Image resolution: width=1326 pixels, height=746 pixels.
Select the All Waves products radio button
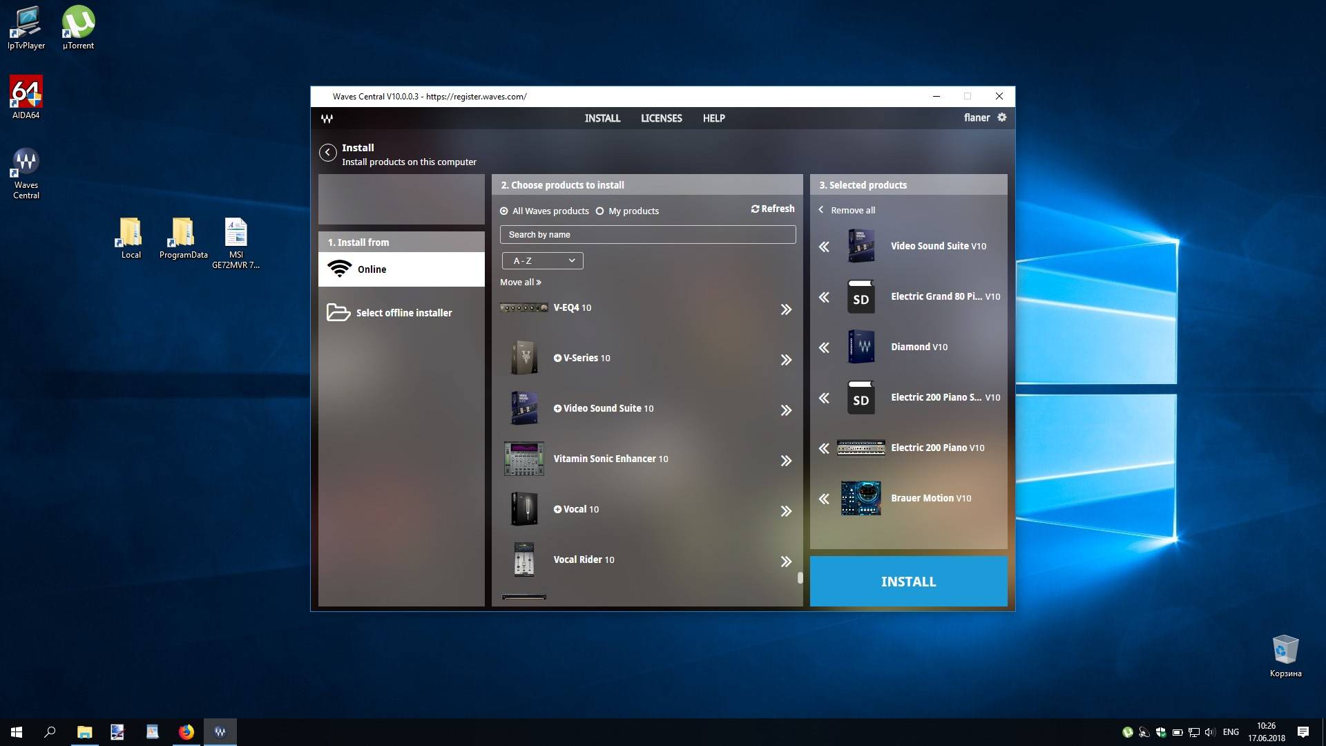pyautogui.click(x=504, y=211)
